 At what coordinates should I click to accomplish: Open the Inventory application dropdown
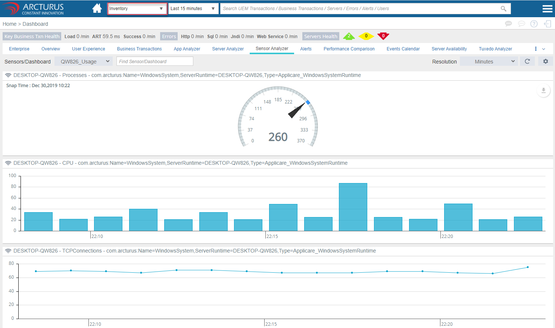point(137,9)
